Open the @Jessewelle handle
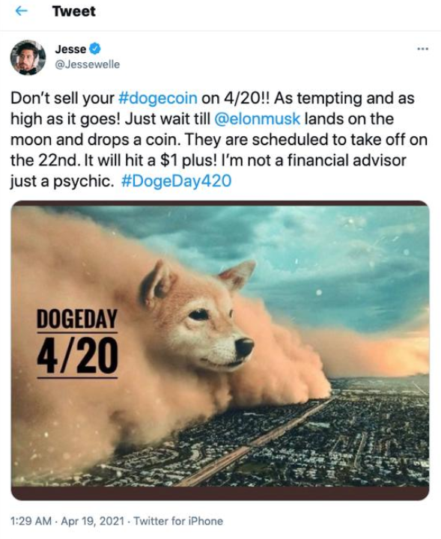This screenshot has width=441, height=539. [88, 64]
